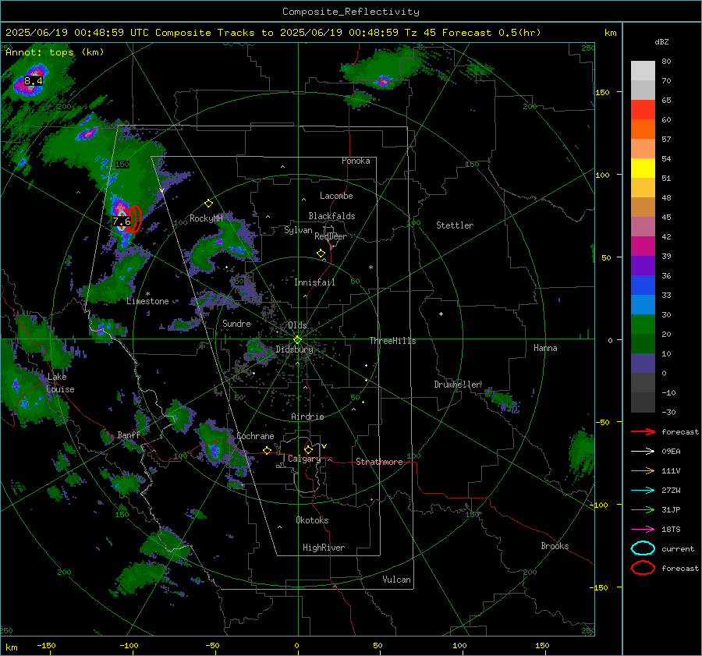Click the Innisfail city label
The width and height of the screenshot is (702, 656).
click(314, 282)
